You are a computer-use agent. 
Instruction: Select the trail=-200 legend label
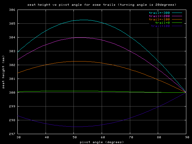click(159, 16)
